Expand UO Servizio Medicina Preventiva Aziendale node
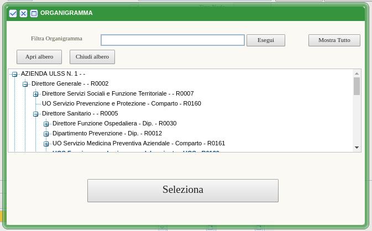The height and width of the screenshot is (231, 372). click(x=46, y=144)
